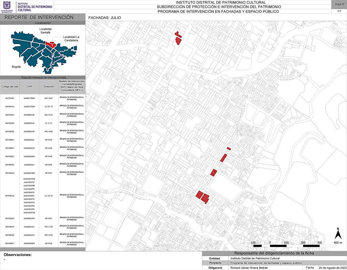
Task: Click the Bogotá localities overview map thumbnail
Action: (x=43, y=52)
